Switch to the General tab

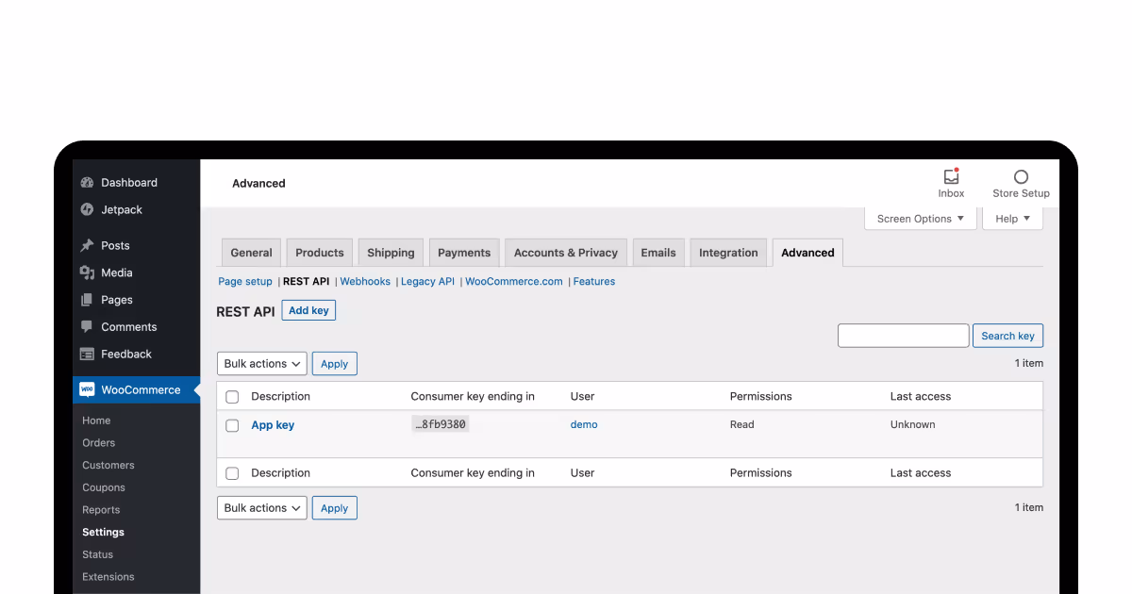(x=251, y=253)
